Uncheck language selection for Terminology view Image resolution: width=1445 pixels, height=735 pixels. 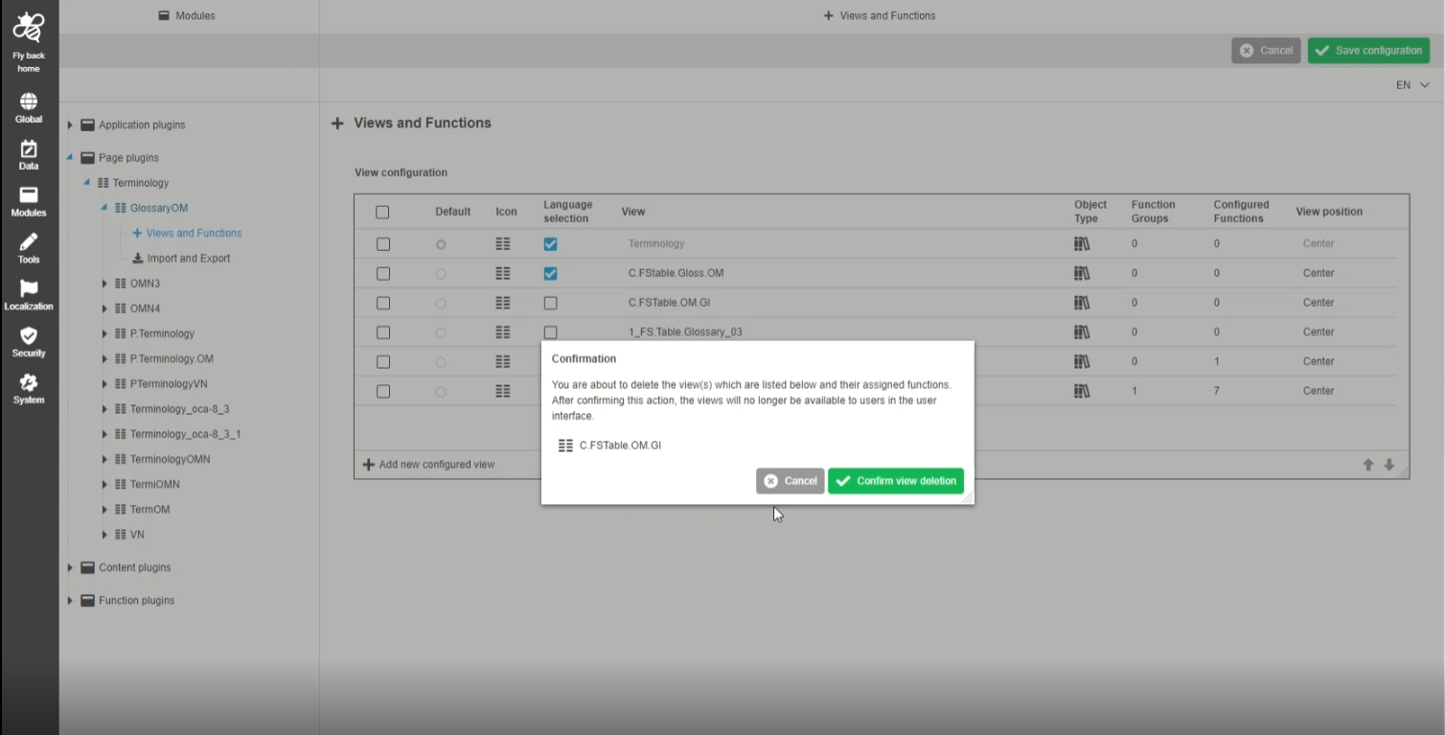coord(550,244)
